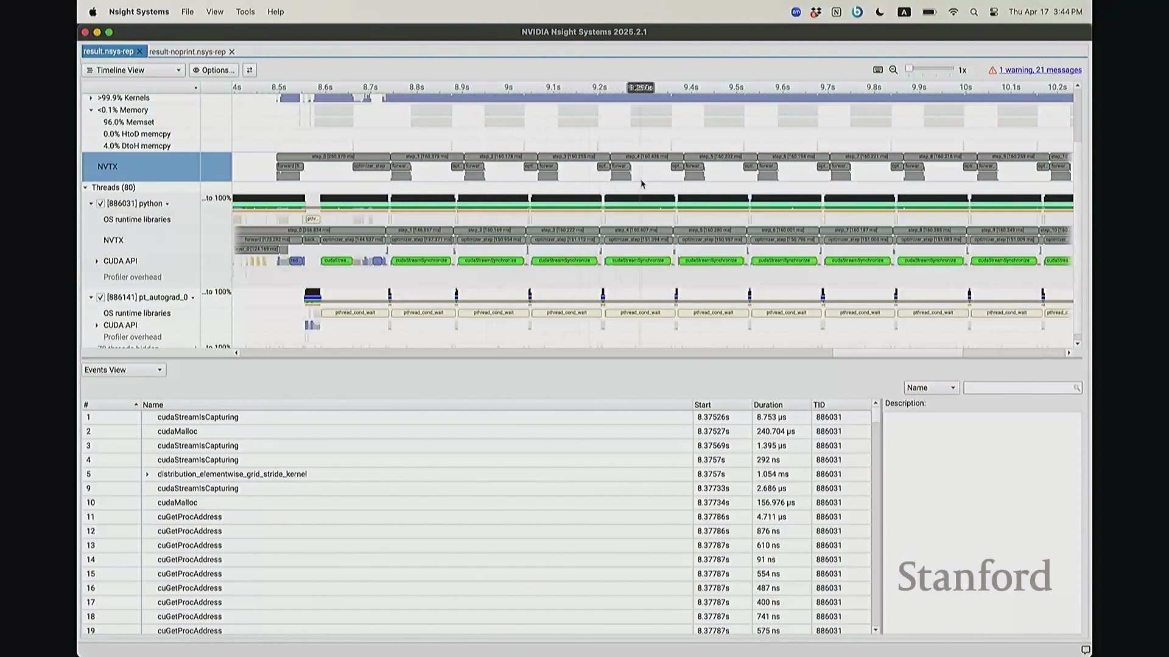
Task: Open the 1 warning, 21 messages link
Action: click(1040, 70)
